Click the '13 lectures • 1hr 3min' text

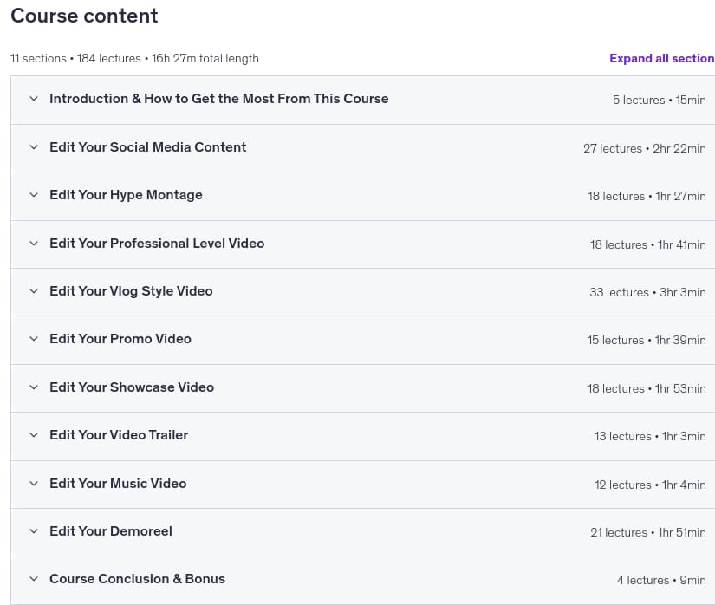point(650,436)
